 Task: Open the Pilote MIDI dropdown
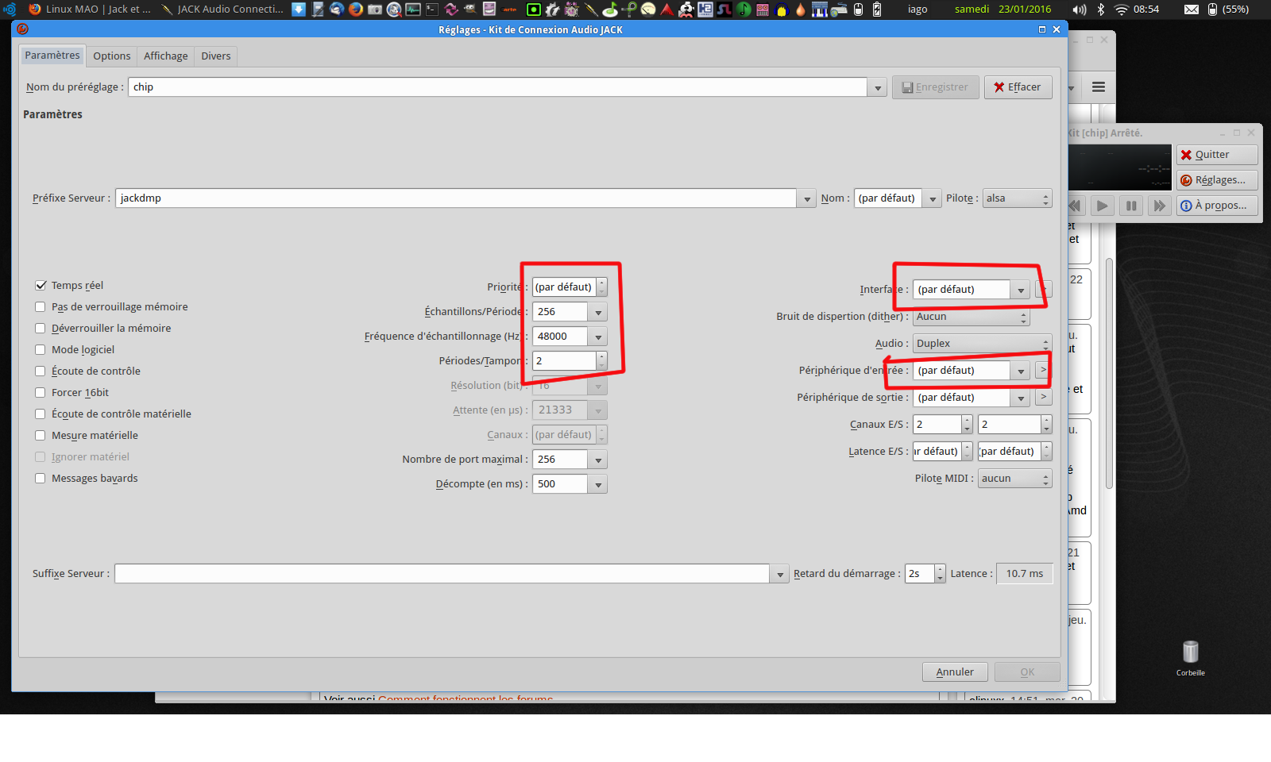(1015, 479)
